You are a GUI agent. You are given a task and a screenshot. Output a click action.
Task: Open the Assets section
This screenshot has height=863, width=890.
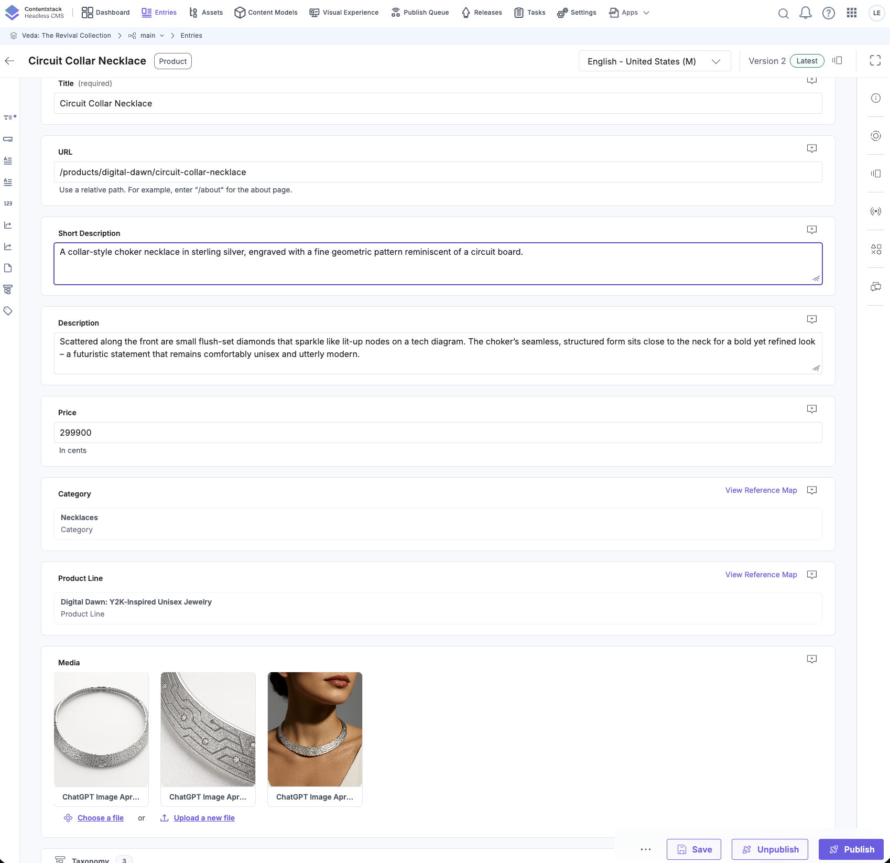tap(206, 13)
